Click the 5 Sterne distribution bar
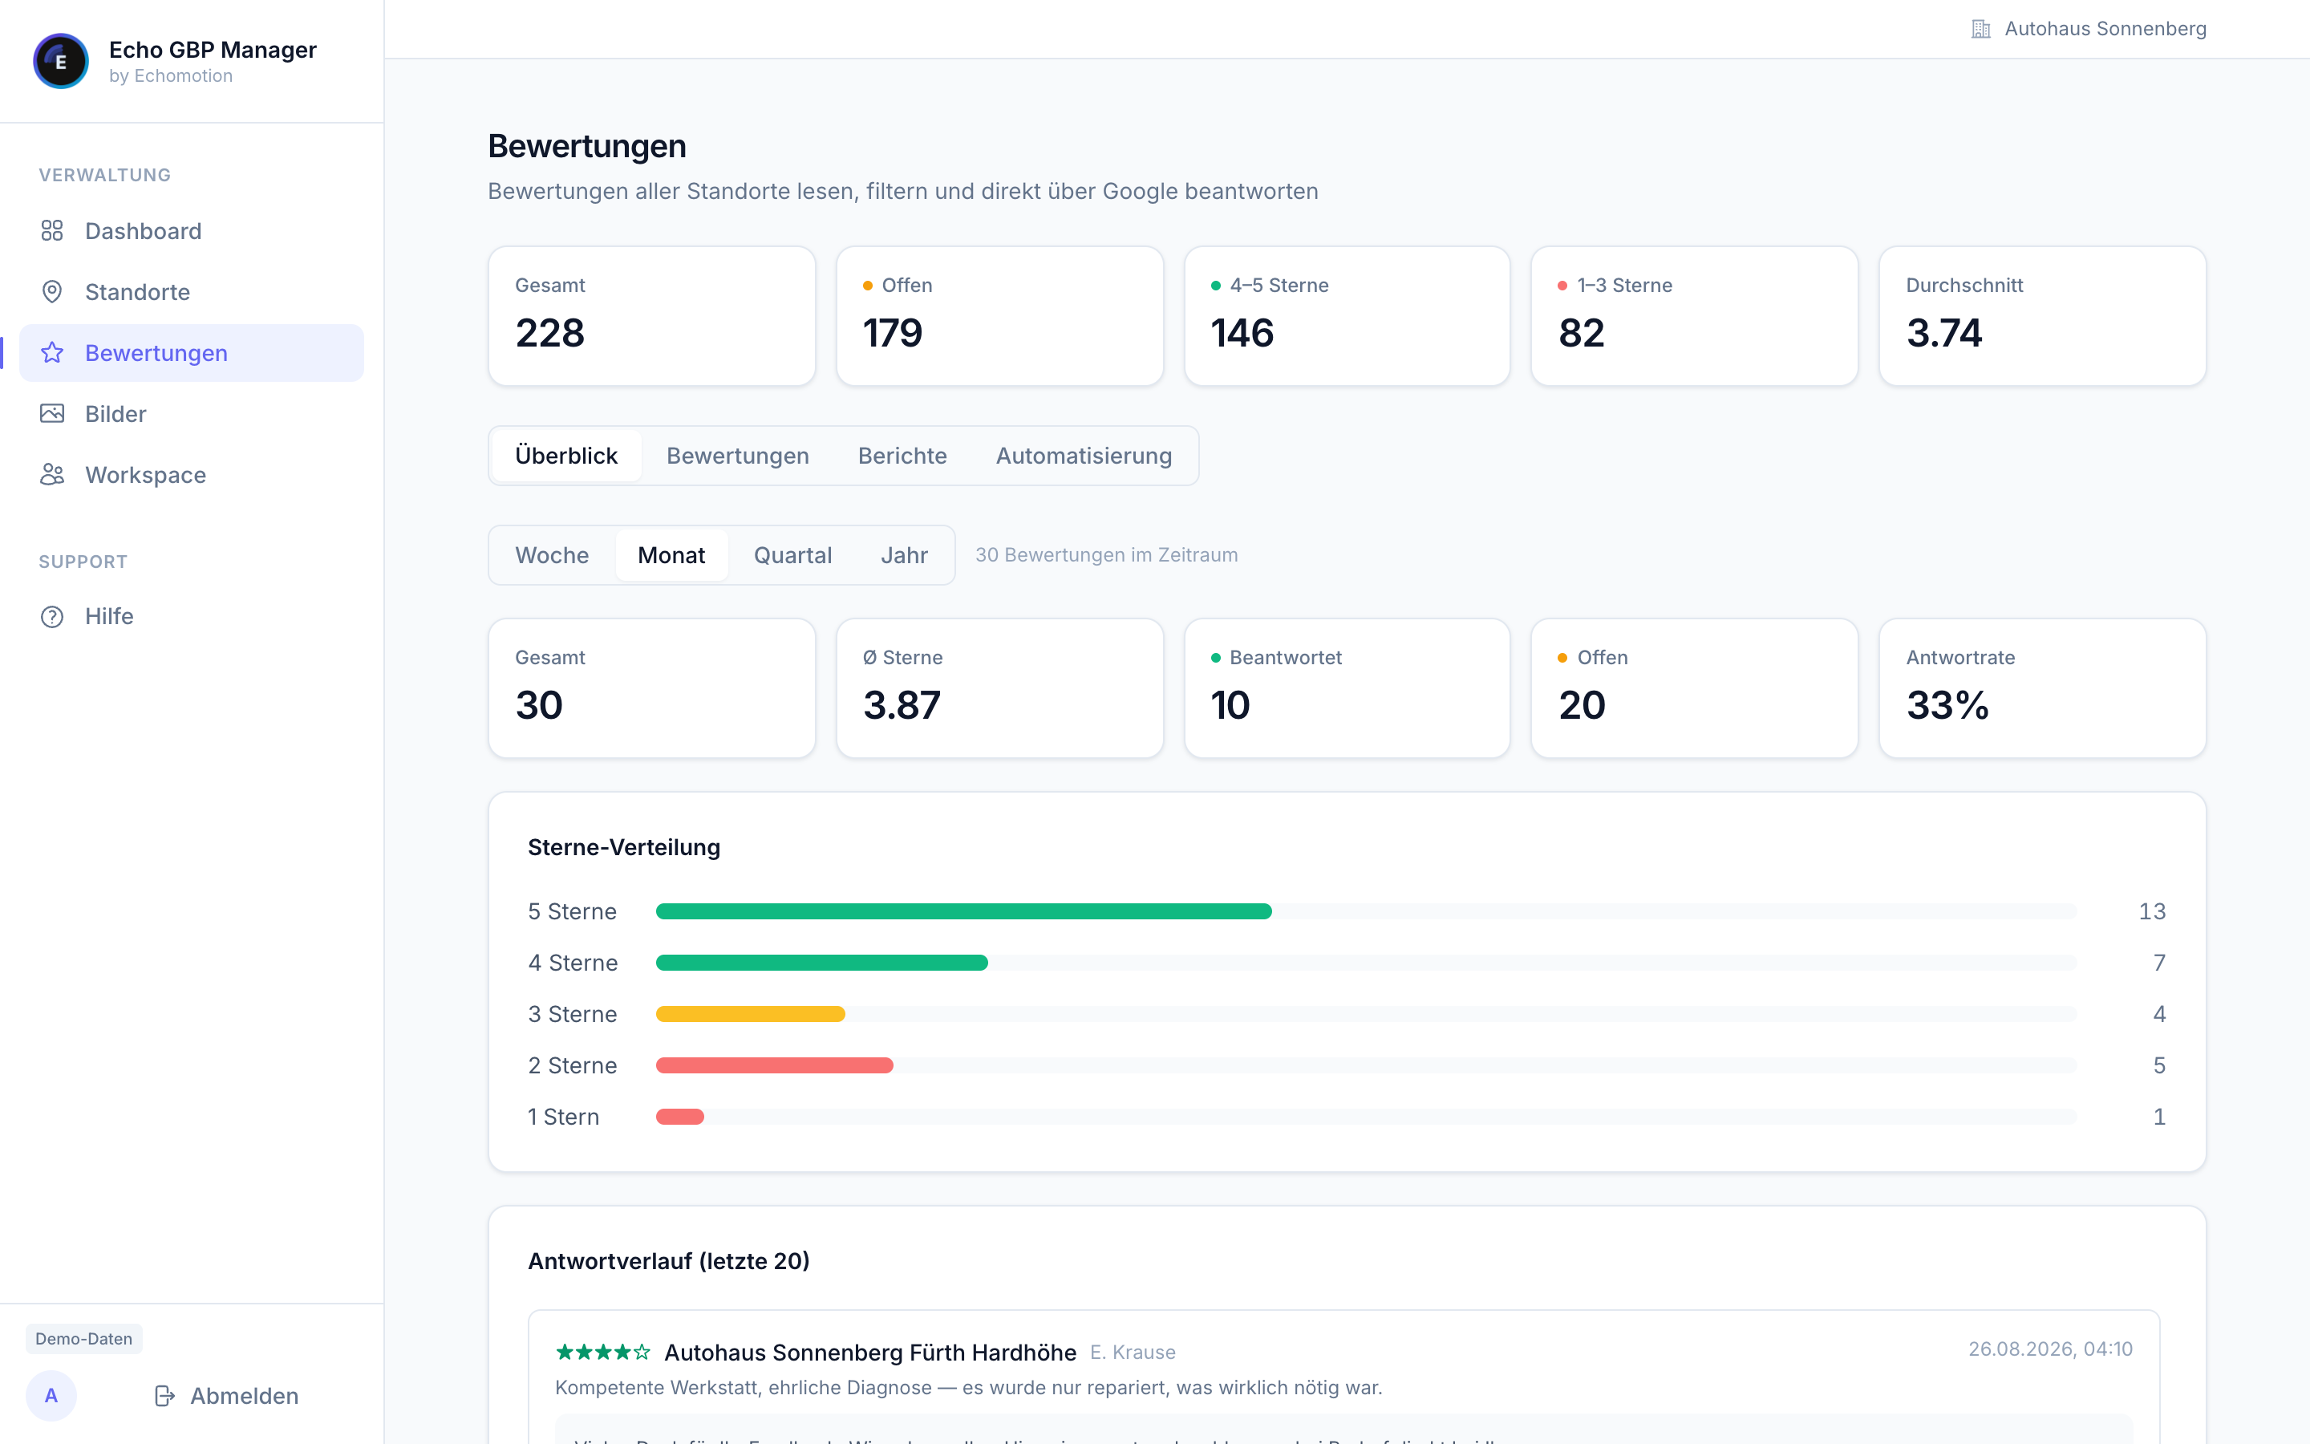Image resolution: width=2310 pixels, height=1444 pixels. coord(963,911)
